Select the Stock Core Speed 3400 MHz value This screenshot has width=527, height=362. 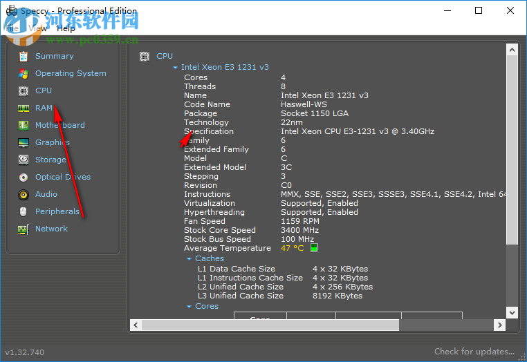[x=299, y=230]
